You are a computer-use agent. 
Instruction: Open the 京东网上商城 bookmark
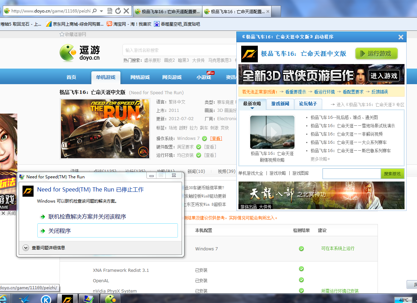pos(75,24)
